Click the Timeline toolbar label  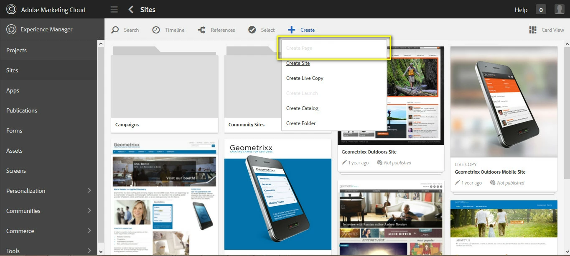tap(175, 30)
